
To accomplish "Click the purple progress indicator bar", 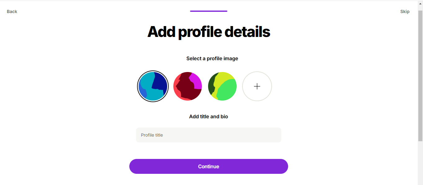I will pyautogui.click(x=209, y=11).
